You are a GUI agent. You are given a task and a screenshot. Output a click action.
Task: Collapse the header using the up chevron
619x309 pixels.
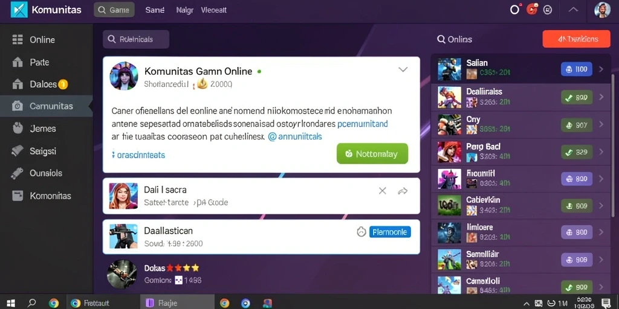pyautogui.click(x=573, y=10)
